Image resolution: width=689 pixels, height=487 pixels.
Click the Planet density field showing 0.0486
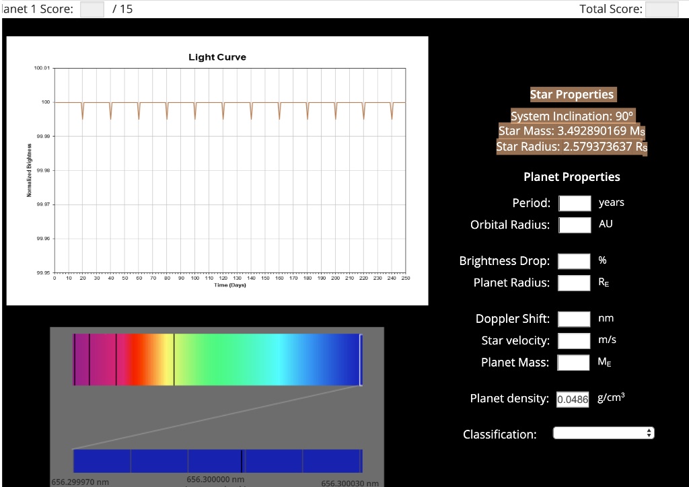[573, 399]
